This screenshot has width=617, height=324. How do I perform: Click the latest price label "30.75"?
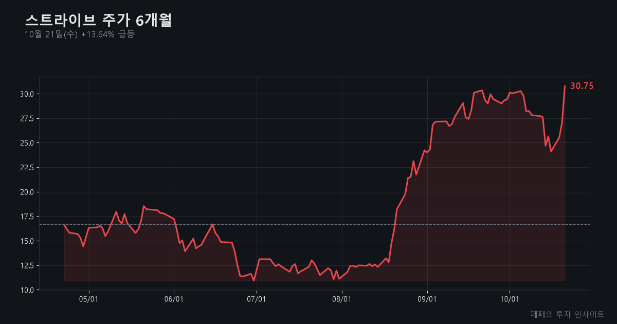582,86
